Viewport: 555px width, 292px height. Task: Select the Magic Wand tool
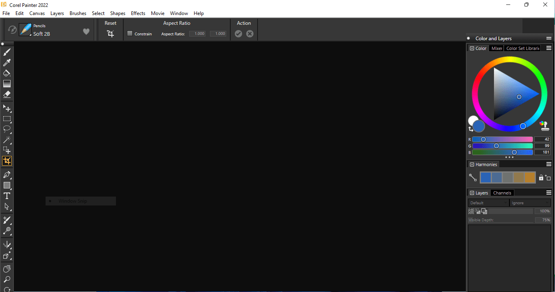[7, 140]
